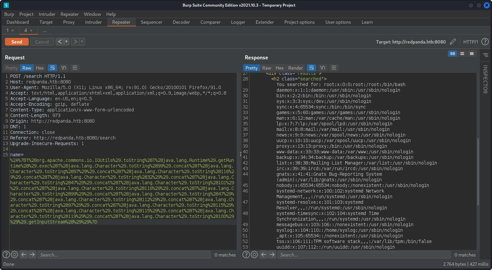Open response search settings gear

click(254, 255)
